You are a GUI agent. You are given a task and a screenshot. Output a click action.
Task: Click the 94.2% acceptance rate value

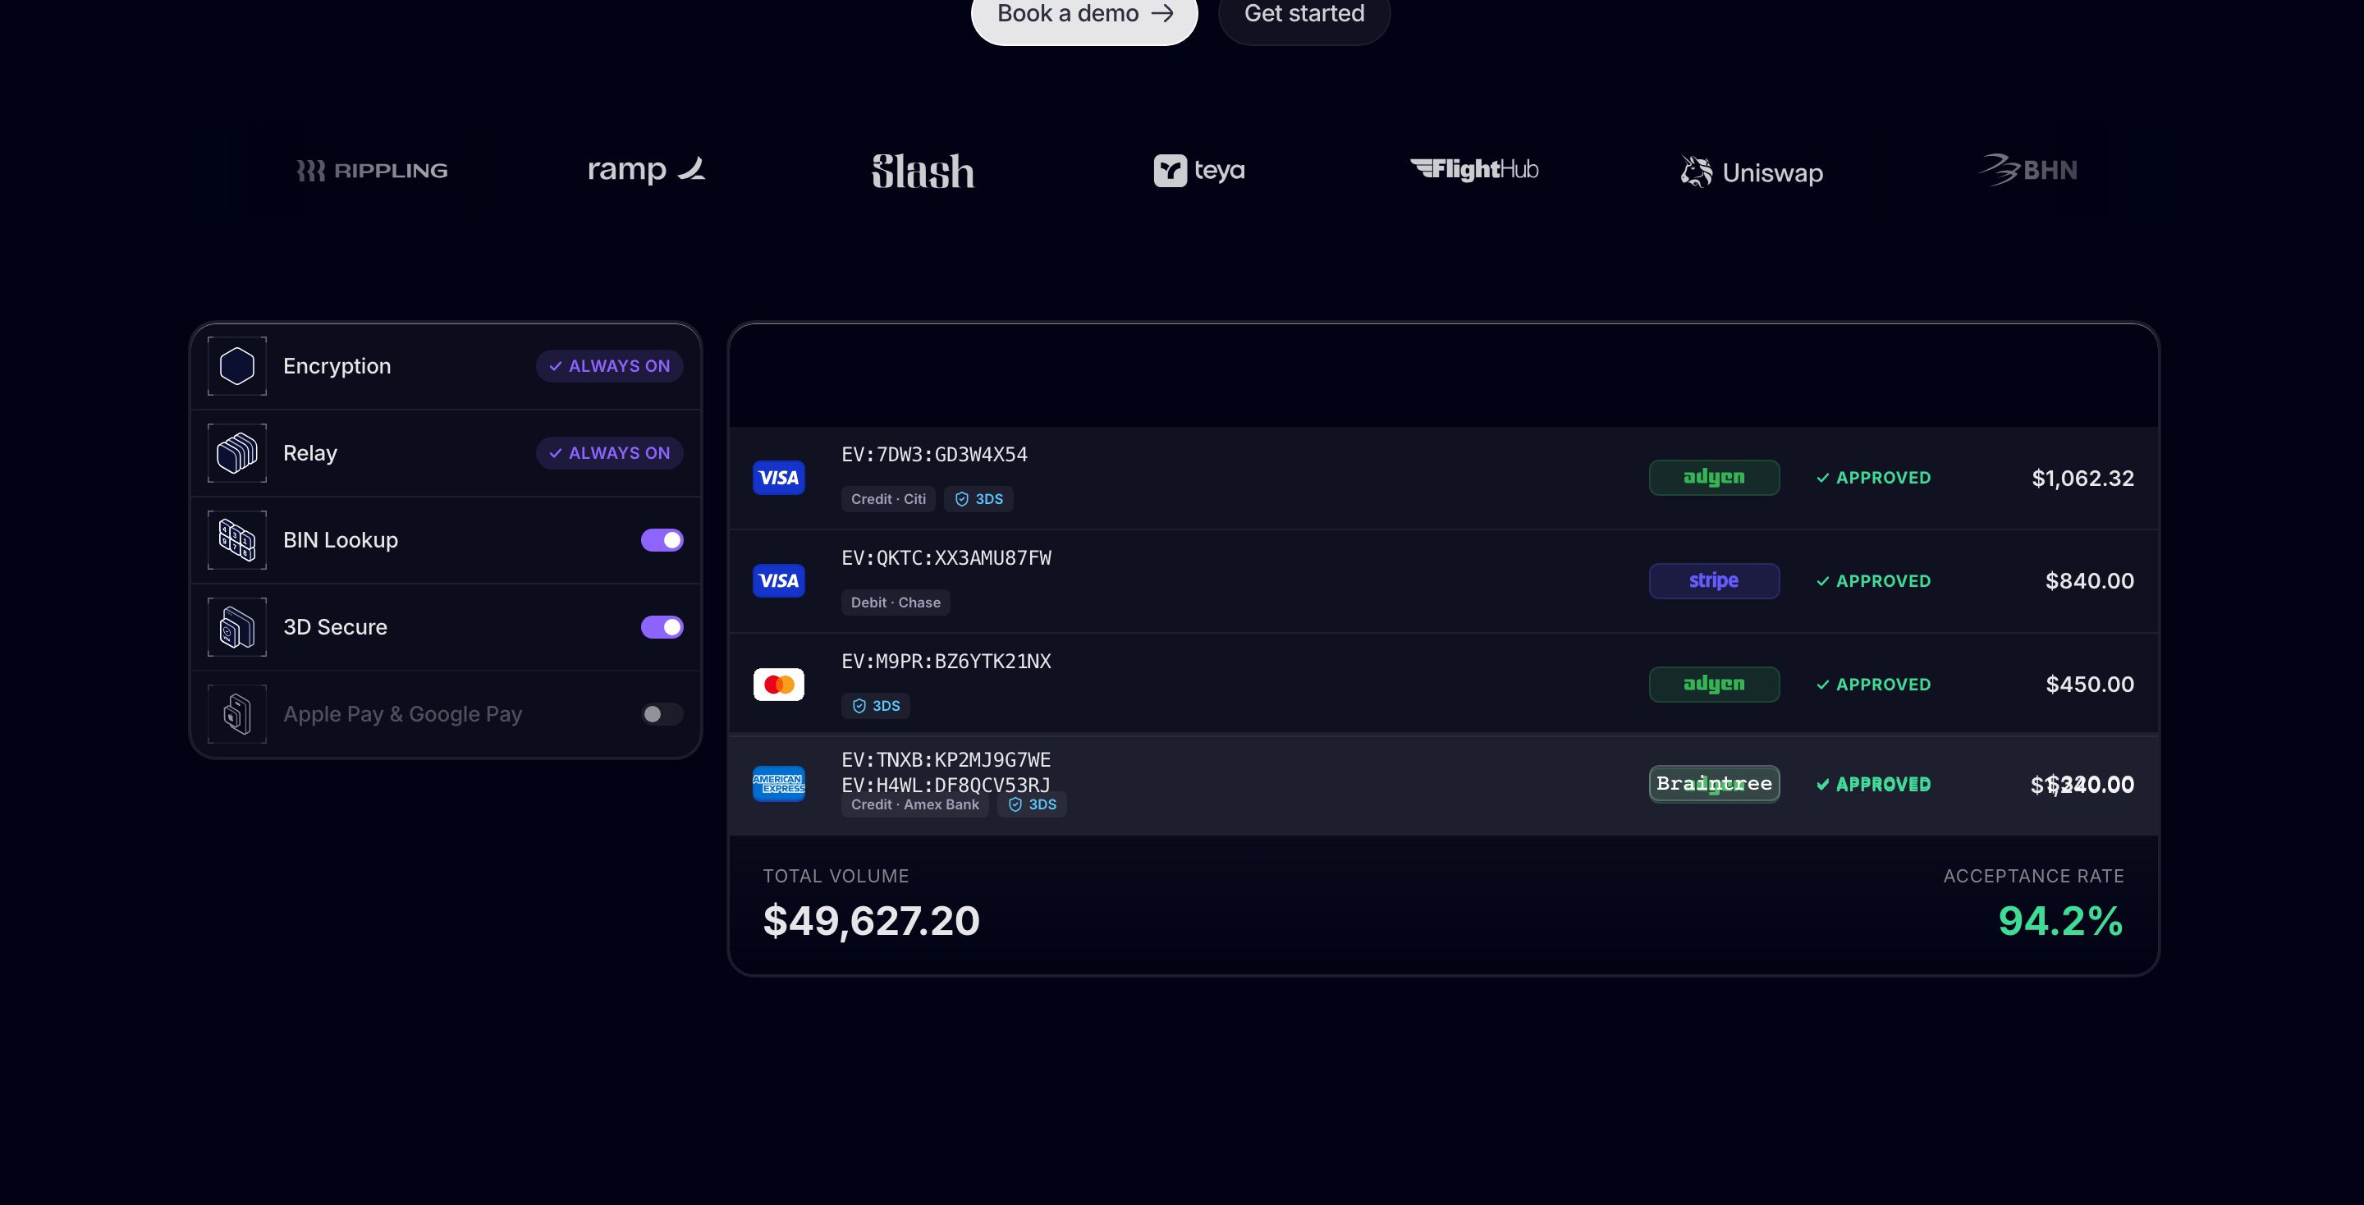(2060, 920)
